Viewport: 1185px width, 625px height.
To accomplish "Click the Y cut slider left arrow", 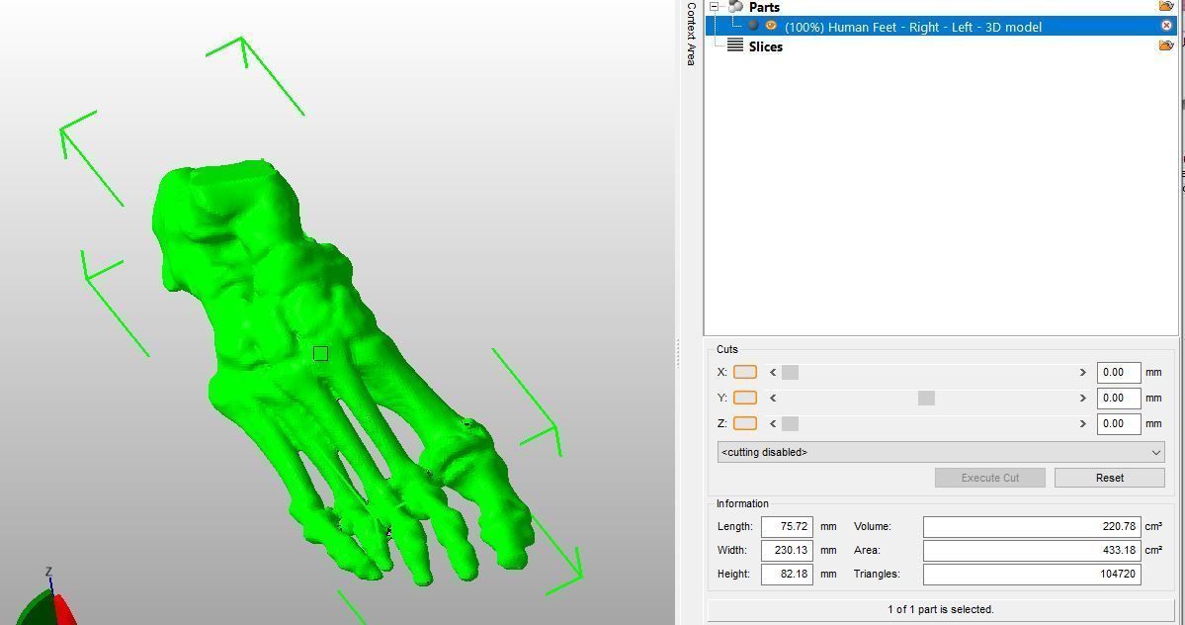I will (773, 398).
